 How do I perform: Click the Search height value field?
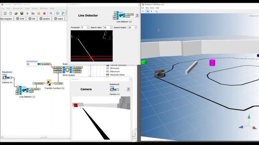[x=131, y=27]
